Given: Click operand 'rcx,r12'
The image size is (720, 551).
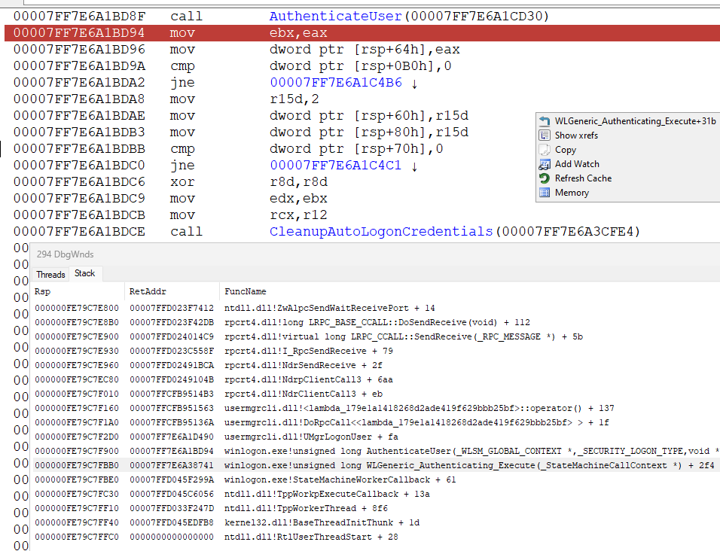Looking at the screenshot, I should [x=298, y=215].
